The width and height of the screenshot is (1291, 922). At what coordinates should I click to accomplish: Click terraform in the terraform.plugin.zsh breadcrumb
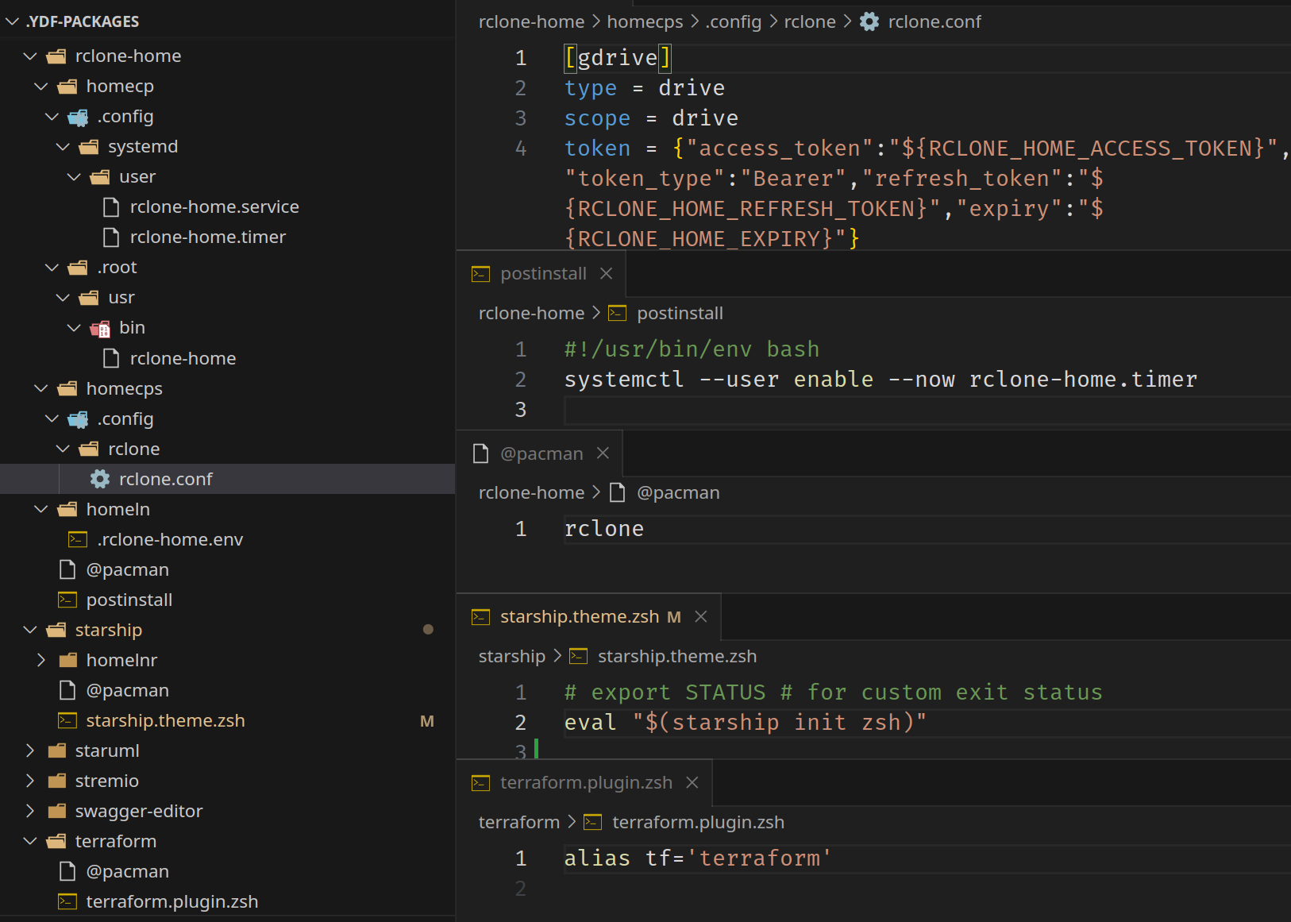click(518, 822)
